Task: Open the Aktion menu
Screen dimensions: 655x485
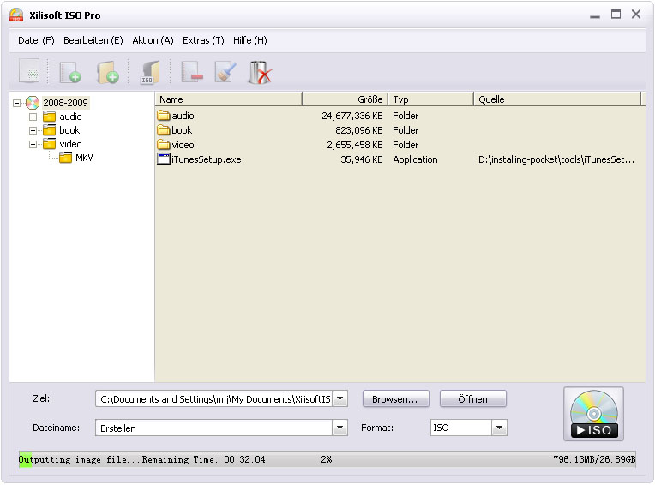Action: click(153, 40)
